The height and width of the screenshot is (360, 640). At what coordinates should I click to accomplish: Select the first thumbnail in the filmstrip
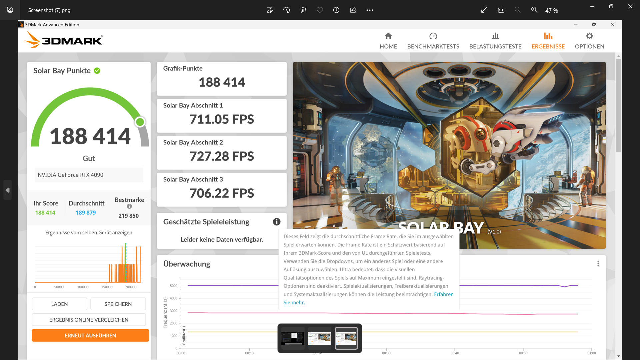(293, 338)
